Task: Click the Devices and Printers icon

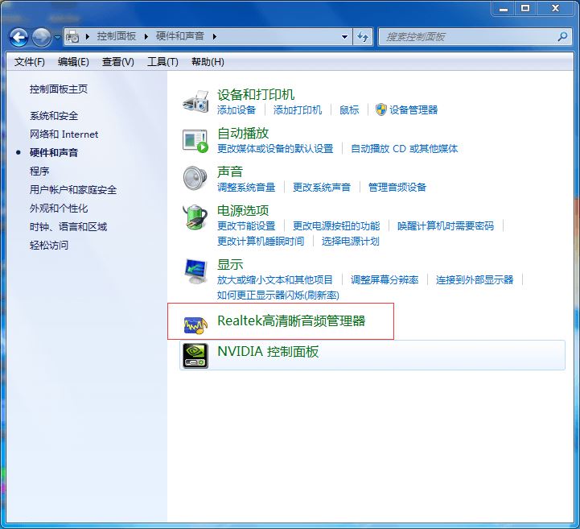Action: click(x=195, y=101)
